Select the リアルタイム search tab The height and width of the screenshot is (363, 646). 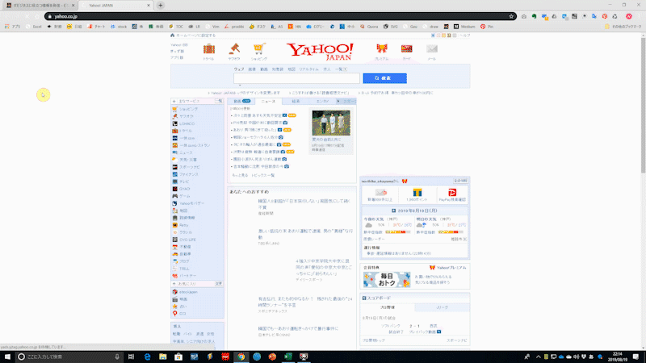coord(308,69)
